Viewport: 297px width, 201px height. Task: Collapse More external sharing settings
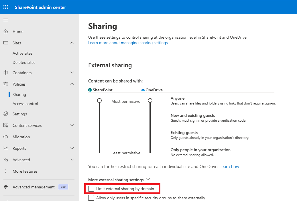click(x=148, y=180)
